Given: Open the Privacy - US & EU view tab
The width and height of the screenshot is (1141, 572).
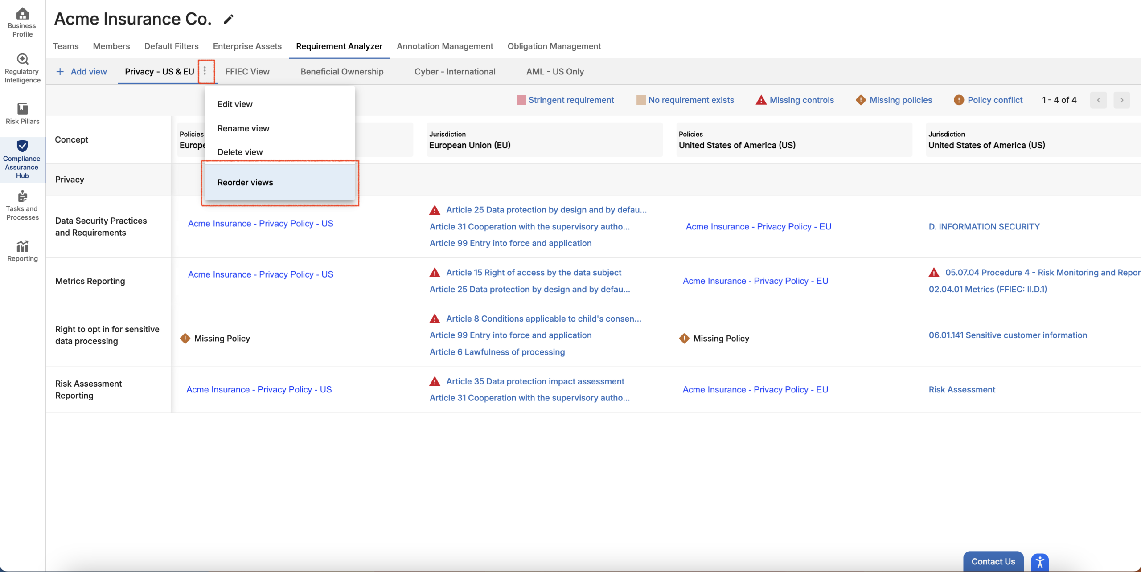Looking at the screenshot, I should pyautogui.click(x=160, y=71).
